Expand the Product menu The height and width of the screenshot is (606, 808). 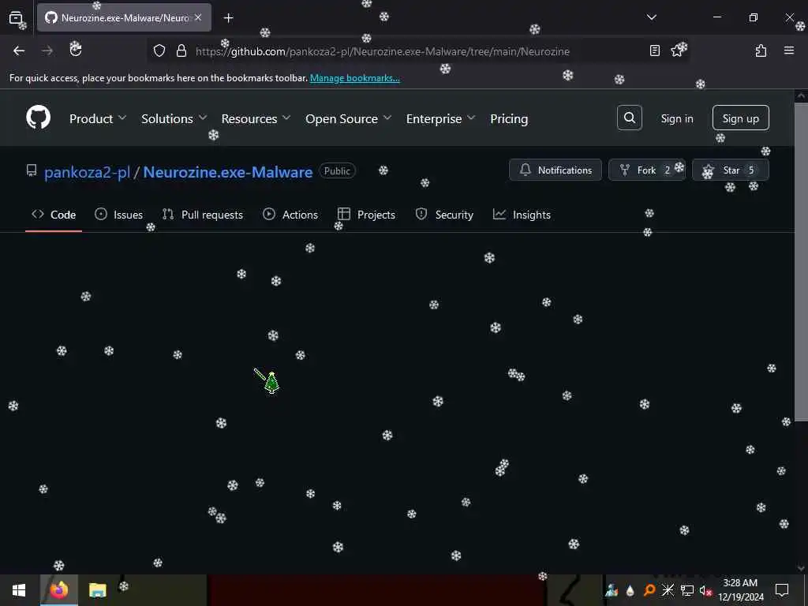pyautogui.click(x=97, y=118)
